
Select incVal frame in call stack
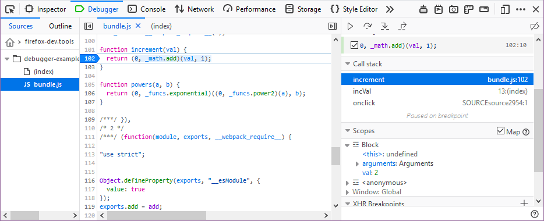coord(437,91)
